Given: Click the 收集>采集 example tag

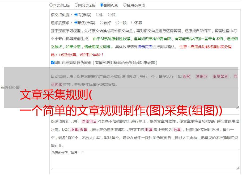Looking at the screenshot, I should (79, 130).
